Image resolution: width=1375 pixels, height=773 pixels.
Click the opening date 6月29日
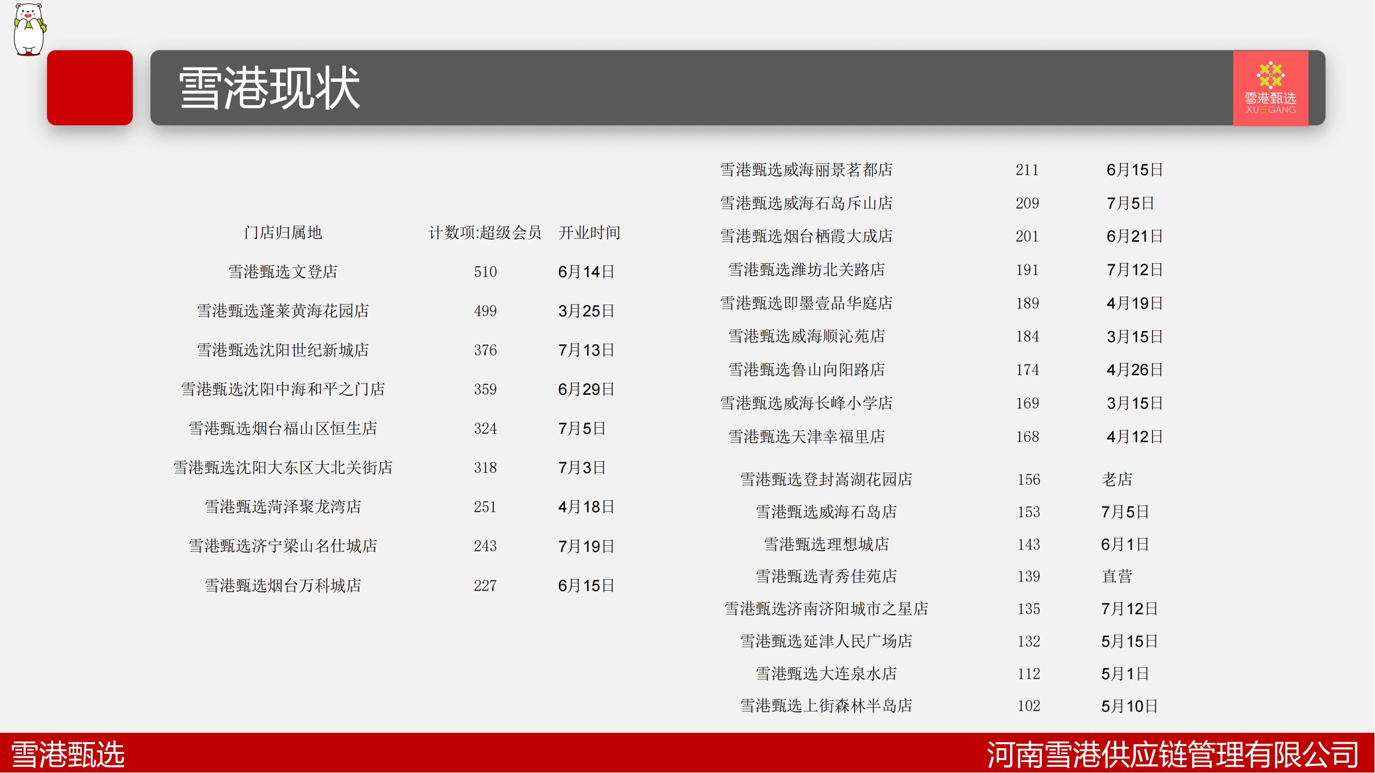coord(586,389)
